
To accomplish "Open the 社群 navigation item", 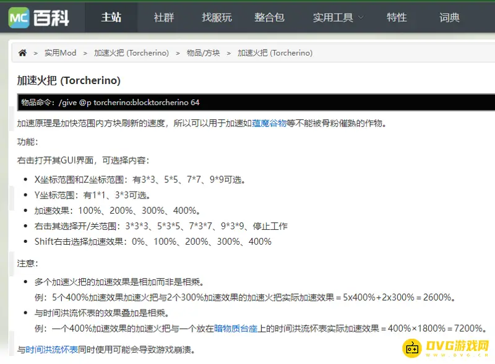I will [x=164, y=17].
